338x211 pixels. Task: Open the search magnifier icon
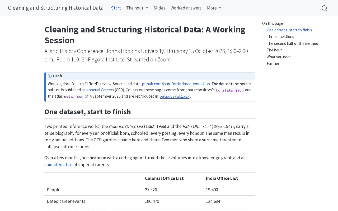[325, 8]
